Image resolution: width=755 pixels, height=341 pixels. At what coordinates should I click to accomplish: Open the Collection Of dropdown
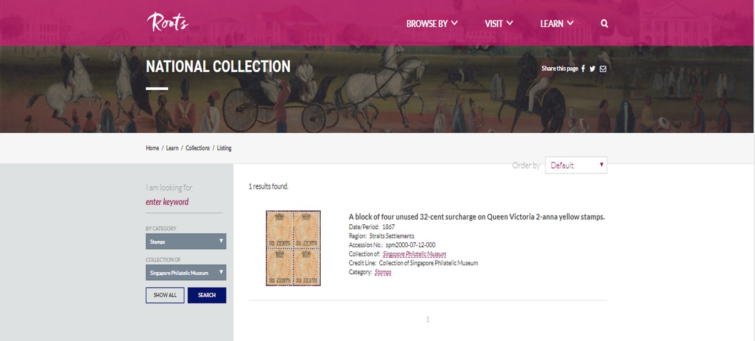(x=186, y=273)
